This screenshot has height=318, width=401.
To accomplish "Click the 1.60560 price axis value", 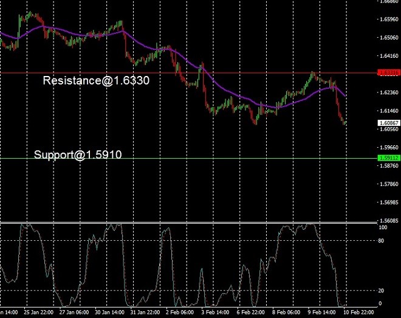I will pos(389,129).
